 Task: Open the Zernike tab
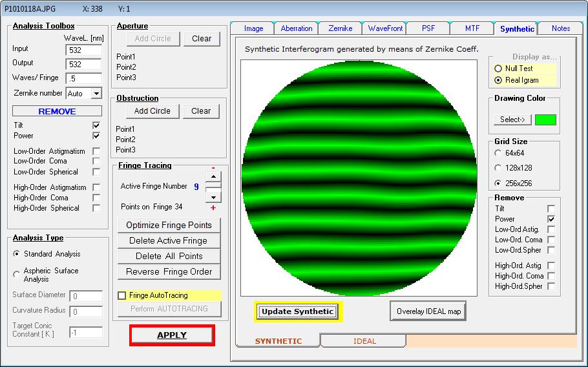(340, 28)
